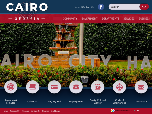Click the Employment text label
Screen dimensions: 152x114
coord(76,102)
